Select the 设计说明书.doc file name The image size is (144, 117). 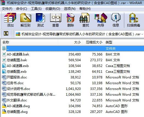(x=18, y=89)
